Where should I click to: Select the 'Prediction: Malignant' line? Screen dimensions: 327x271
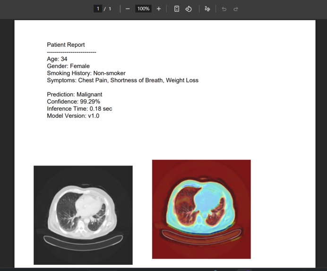click(x=75, y=95)
